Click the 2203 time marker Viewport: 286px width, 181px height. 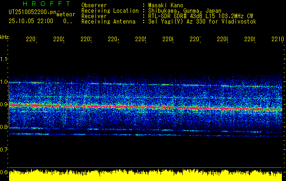click(x=86, y=39)
